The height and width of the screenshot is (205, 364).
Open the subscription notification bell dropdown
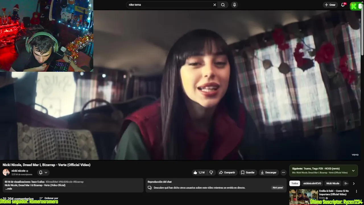click(43, 172)
